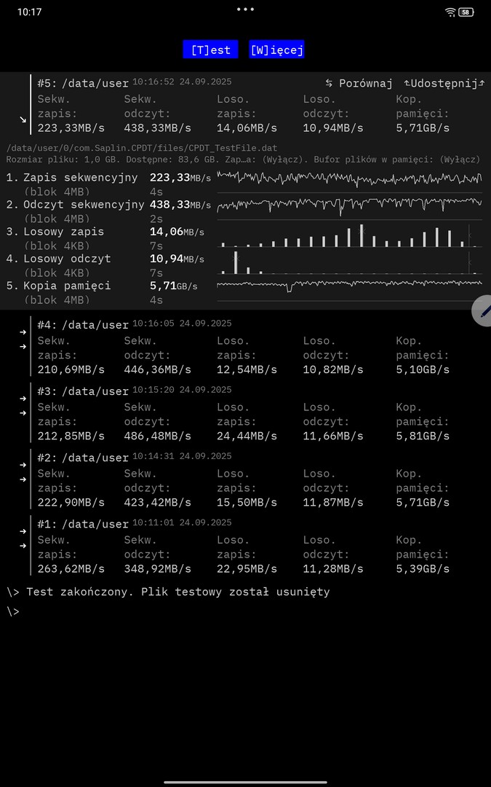The image size is (491, 787).
Task: Select the Kopia pamięci throughput graph
Action: pos(349,284)
